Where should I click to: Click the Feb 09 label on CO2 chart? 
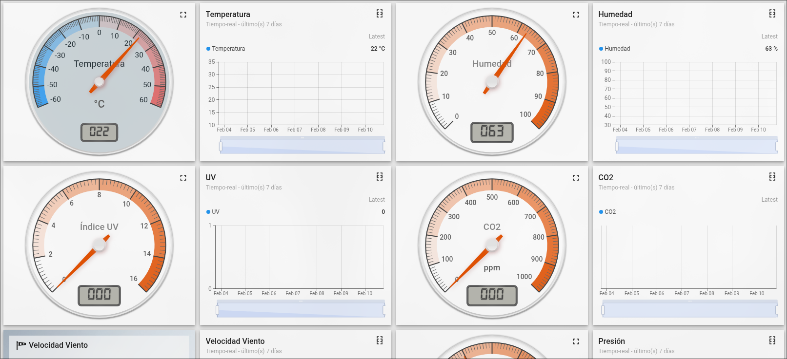[731, 293]
